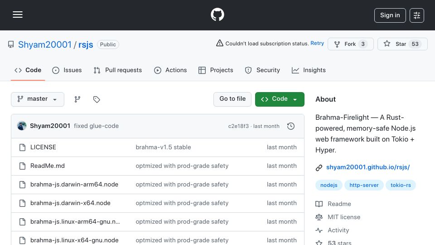The image size is (435, 245).
Task: Click the repository book icon
Action: click(x=11, y=44)
